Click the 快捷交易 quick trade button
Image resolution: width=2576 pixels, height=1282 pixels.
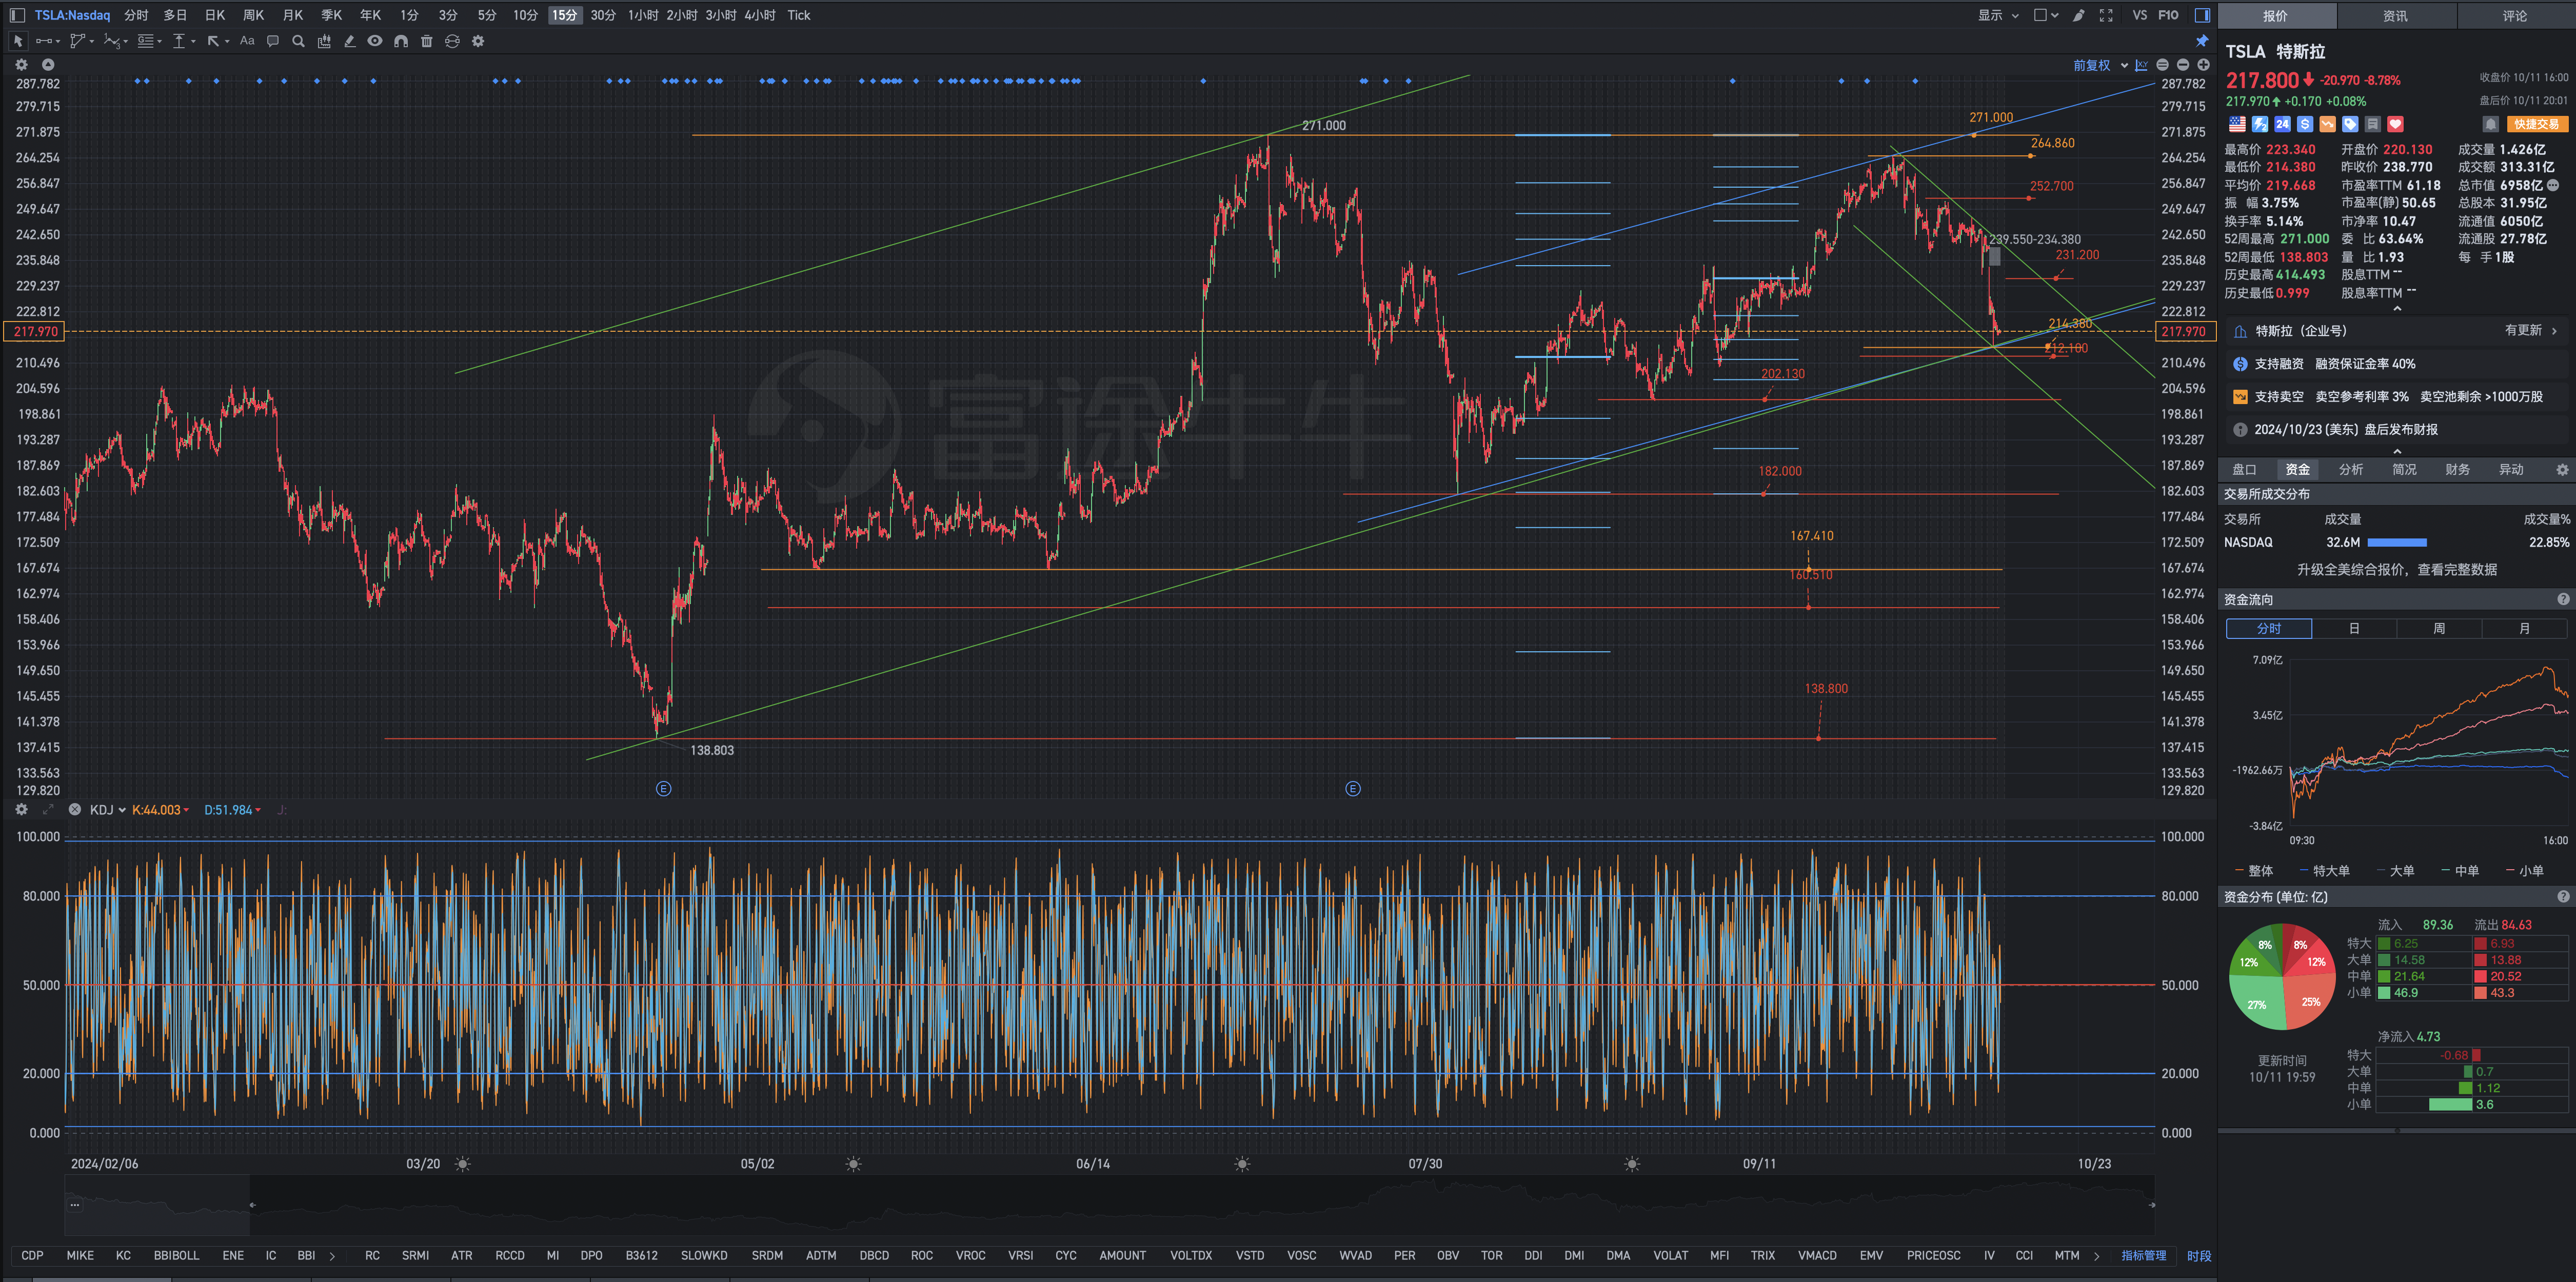2536,124
